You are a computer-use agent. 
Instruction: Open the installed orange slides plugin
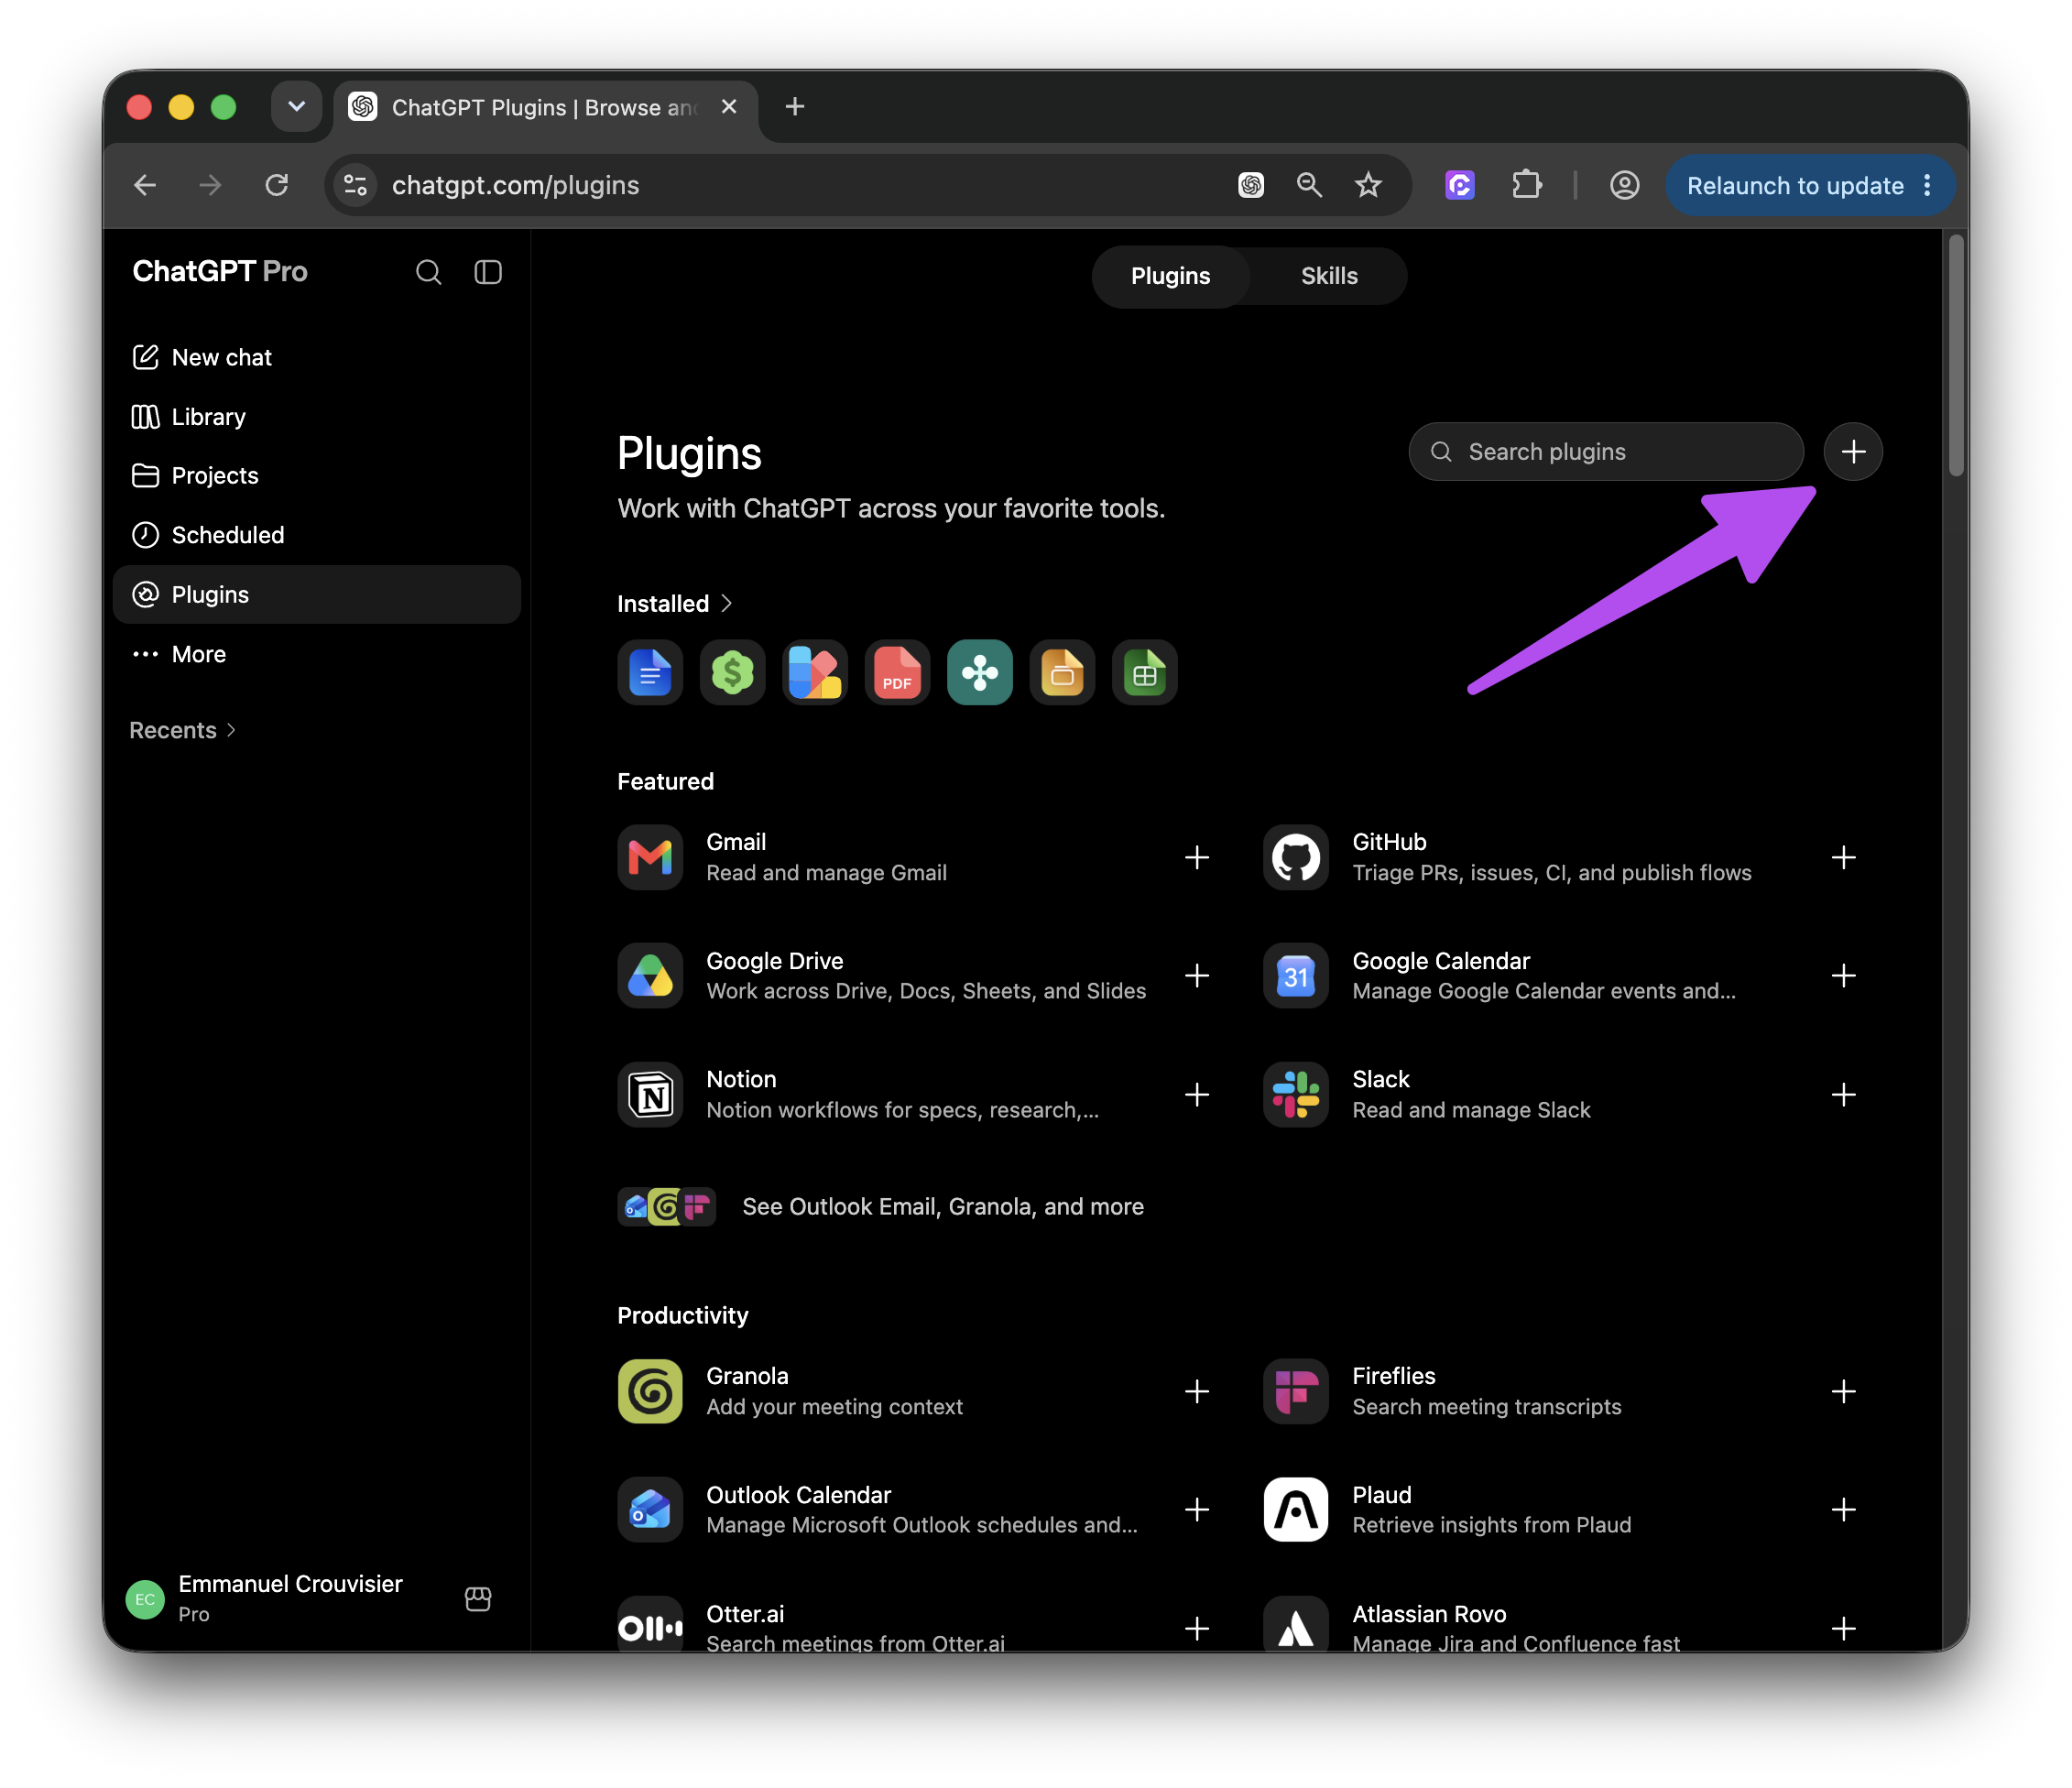pyautogui.click(x=1062, y=672)
